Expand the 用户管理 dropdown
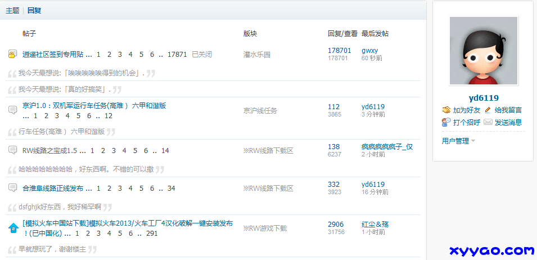Viewport: 537px width, 260px height. click(x=459, y=141)
